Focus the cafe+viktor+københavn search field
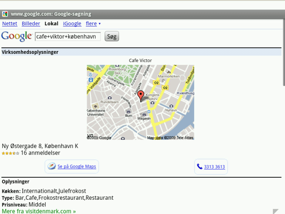 [x=68, y=37]
